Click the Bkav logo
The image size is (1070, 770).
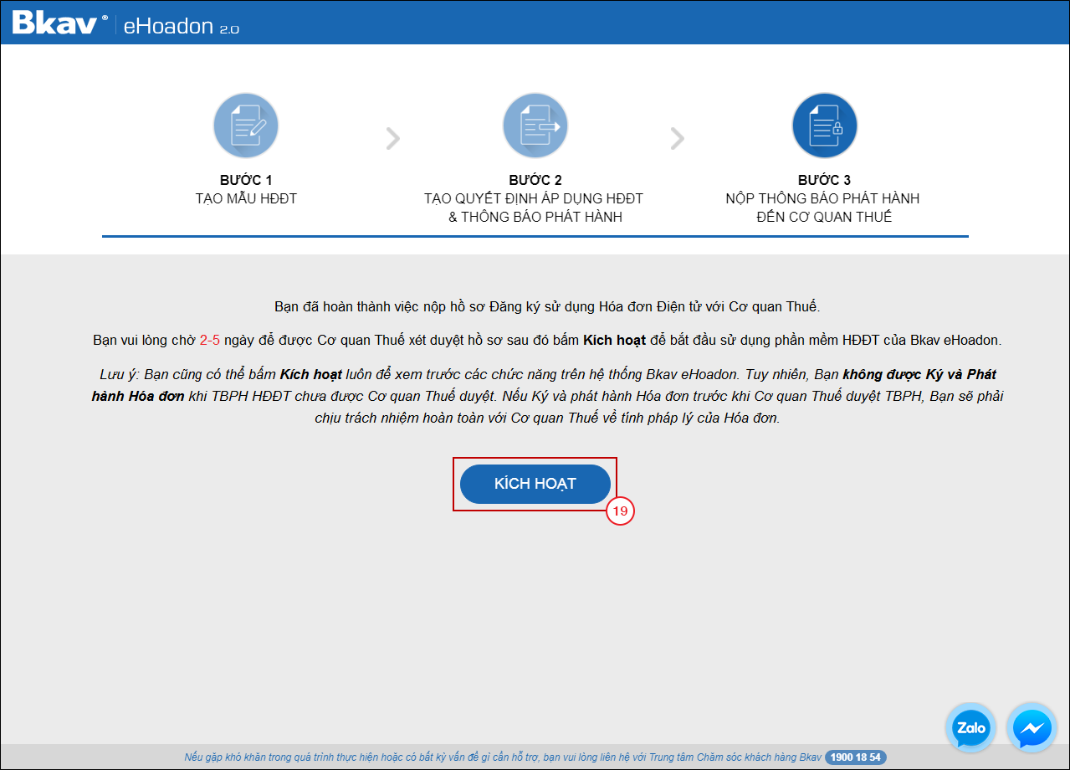click(59, 23)
